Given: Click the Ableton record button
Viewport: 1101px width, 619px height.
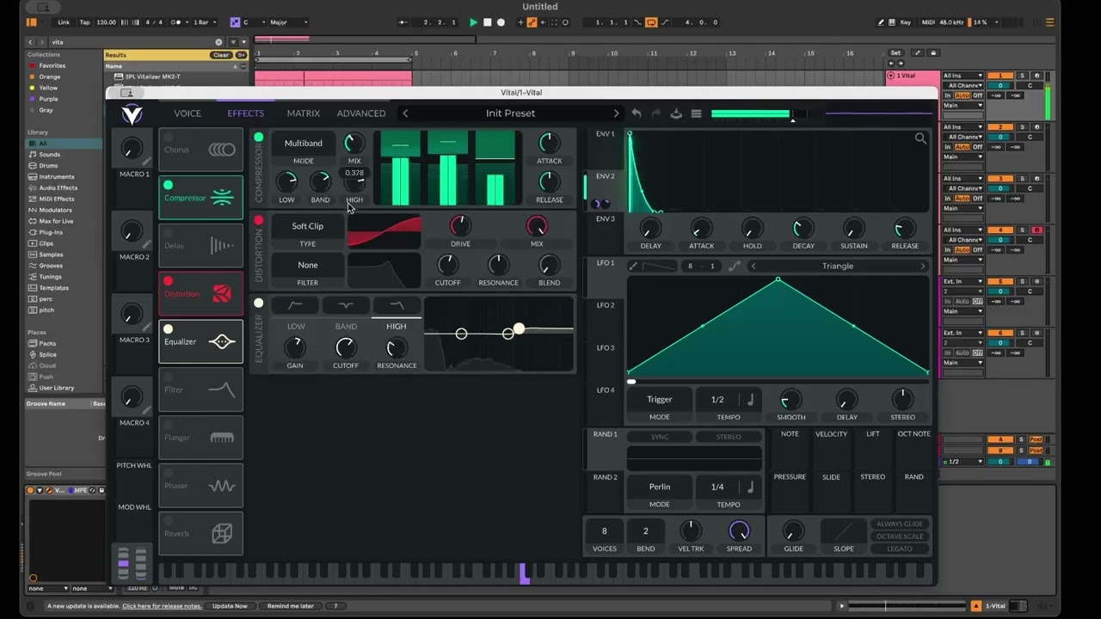Looking at the screenshot, I should coord(501,22).
